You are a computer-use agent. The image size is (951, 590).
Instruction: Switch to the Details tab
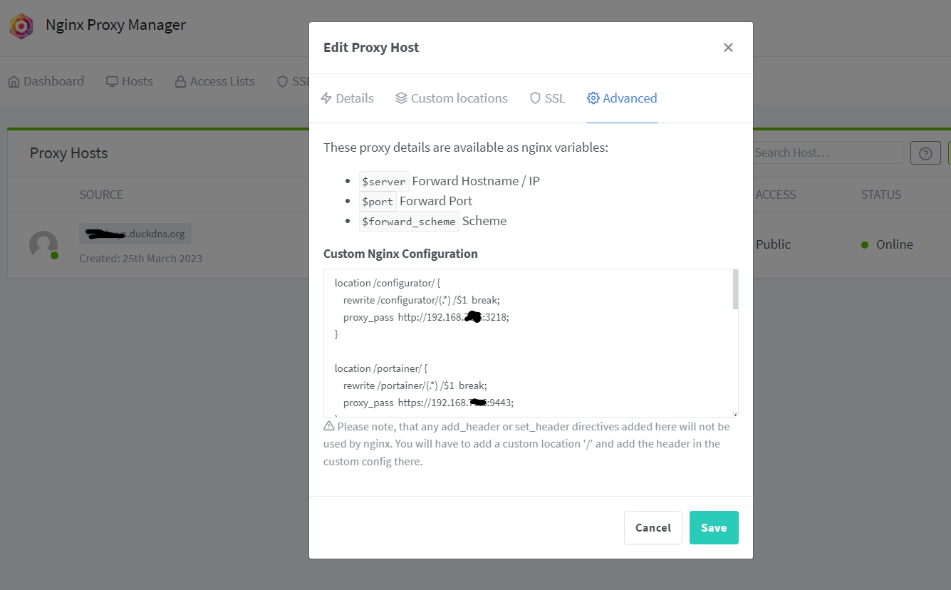coord(354,98)
